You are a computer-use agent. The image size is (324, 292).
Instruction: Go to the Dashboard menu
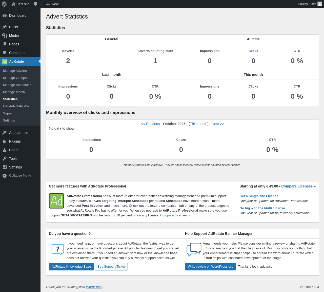click(x=18, y=15)
